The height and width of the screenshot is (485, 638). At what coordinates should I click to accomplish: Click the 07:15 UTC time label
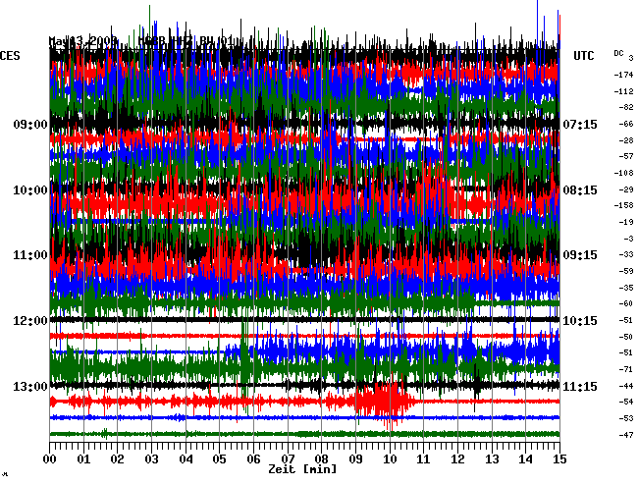point(580,124)
